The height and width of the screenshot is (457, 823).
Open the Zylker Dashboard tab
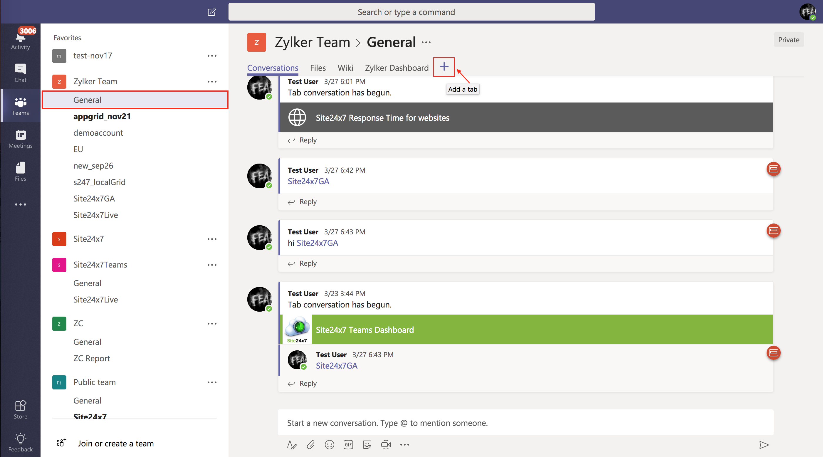coord(397,68)
